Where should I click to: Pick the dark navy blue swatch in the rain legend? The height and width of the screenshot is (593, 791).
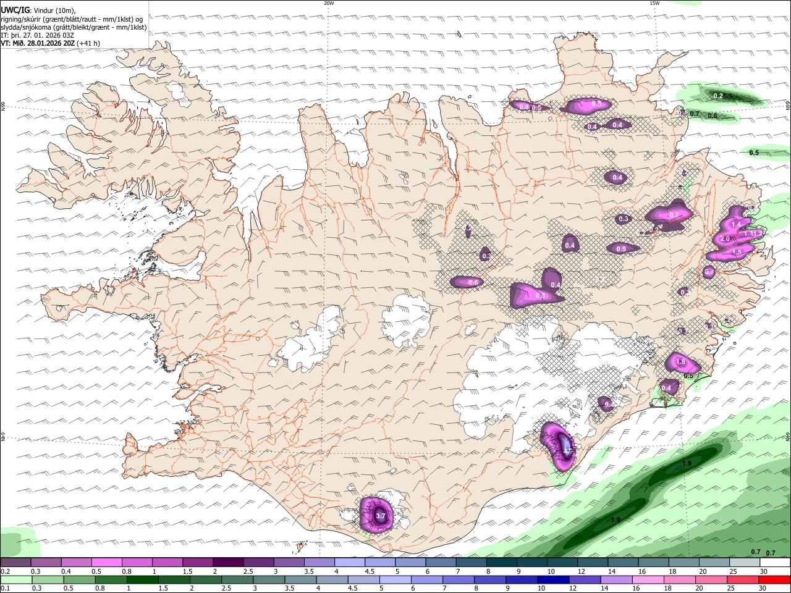click(x=552, y=579)
